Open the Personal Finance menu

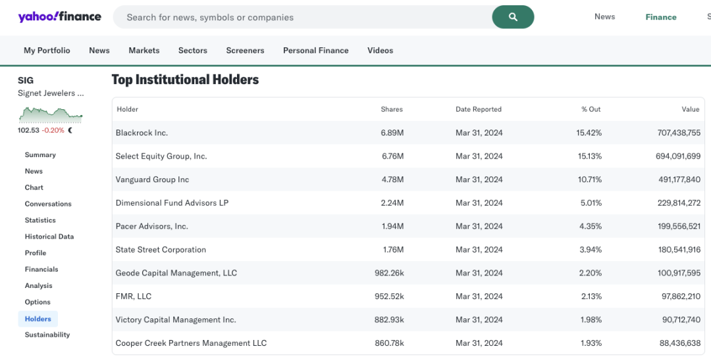point(315,50)
